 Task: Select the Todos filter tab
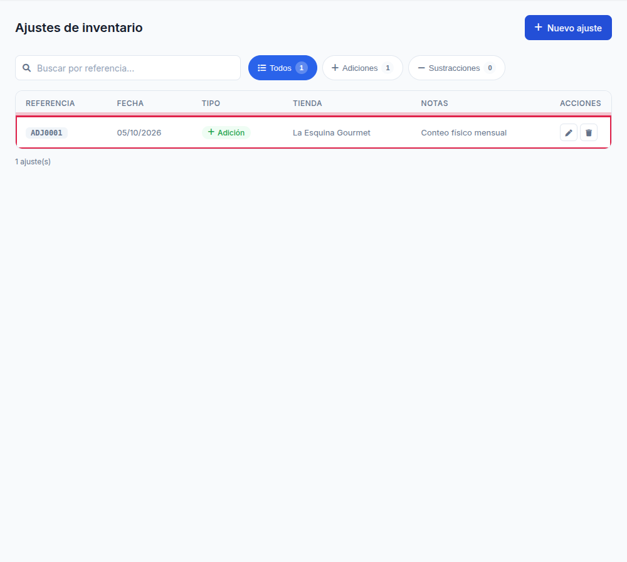[x=282, y=68]
